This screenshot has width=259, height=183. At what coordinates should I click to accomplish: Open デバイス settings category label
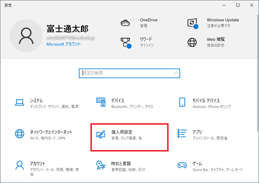[117, 101]
